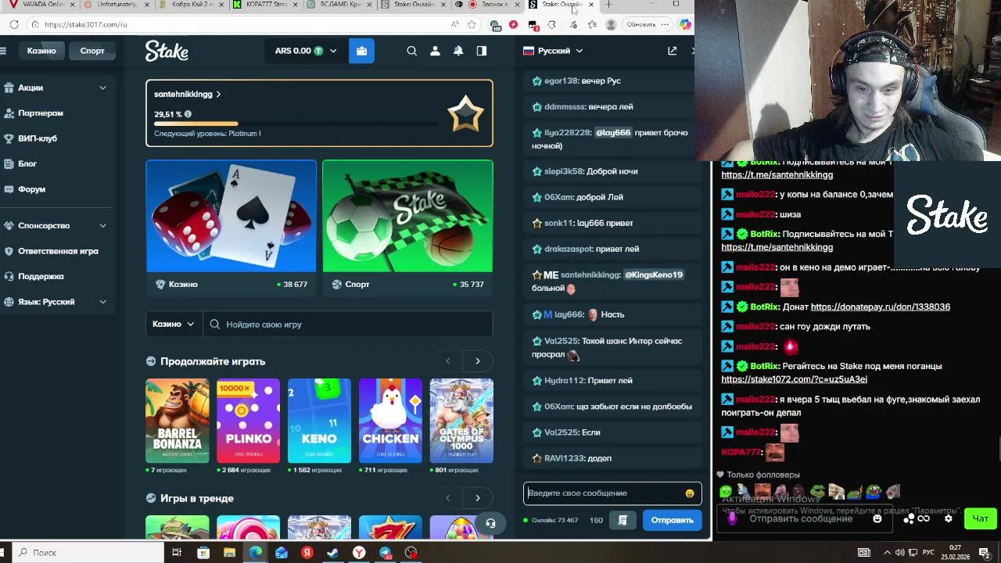Expand the Спонсорство sidebar section
Image resolution: width=1001 pixels, height=563 pixels.
tap(102, 225)
